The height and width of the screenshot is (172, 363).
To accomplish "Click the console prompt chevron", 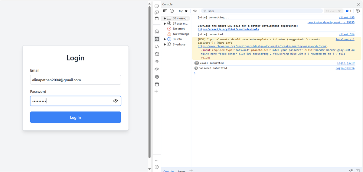I will click(195, 73).
